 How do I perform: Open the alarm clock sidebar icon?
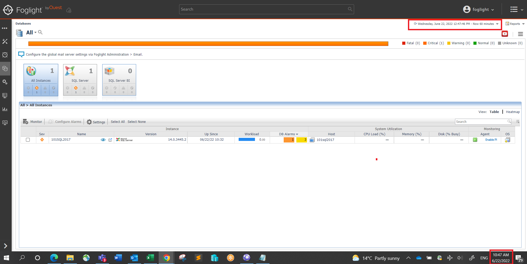pos(5,55)
